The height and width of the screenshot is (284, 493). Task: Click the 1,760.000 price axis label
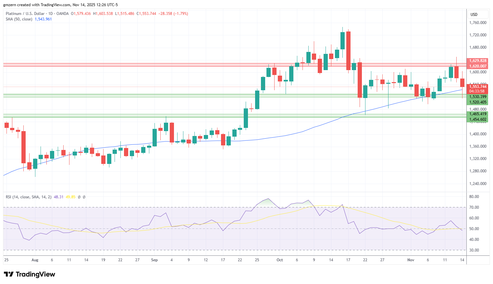click(x=478, y=23)
